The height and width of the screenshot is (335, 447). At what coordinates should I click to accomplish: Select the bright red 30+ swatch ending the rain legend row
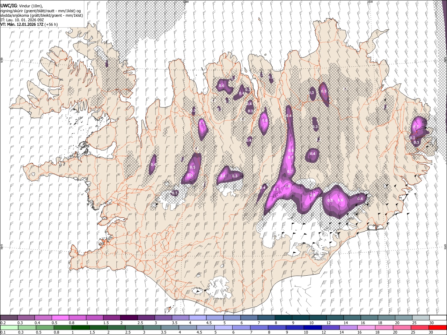(438, 327)
